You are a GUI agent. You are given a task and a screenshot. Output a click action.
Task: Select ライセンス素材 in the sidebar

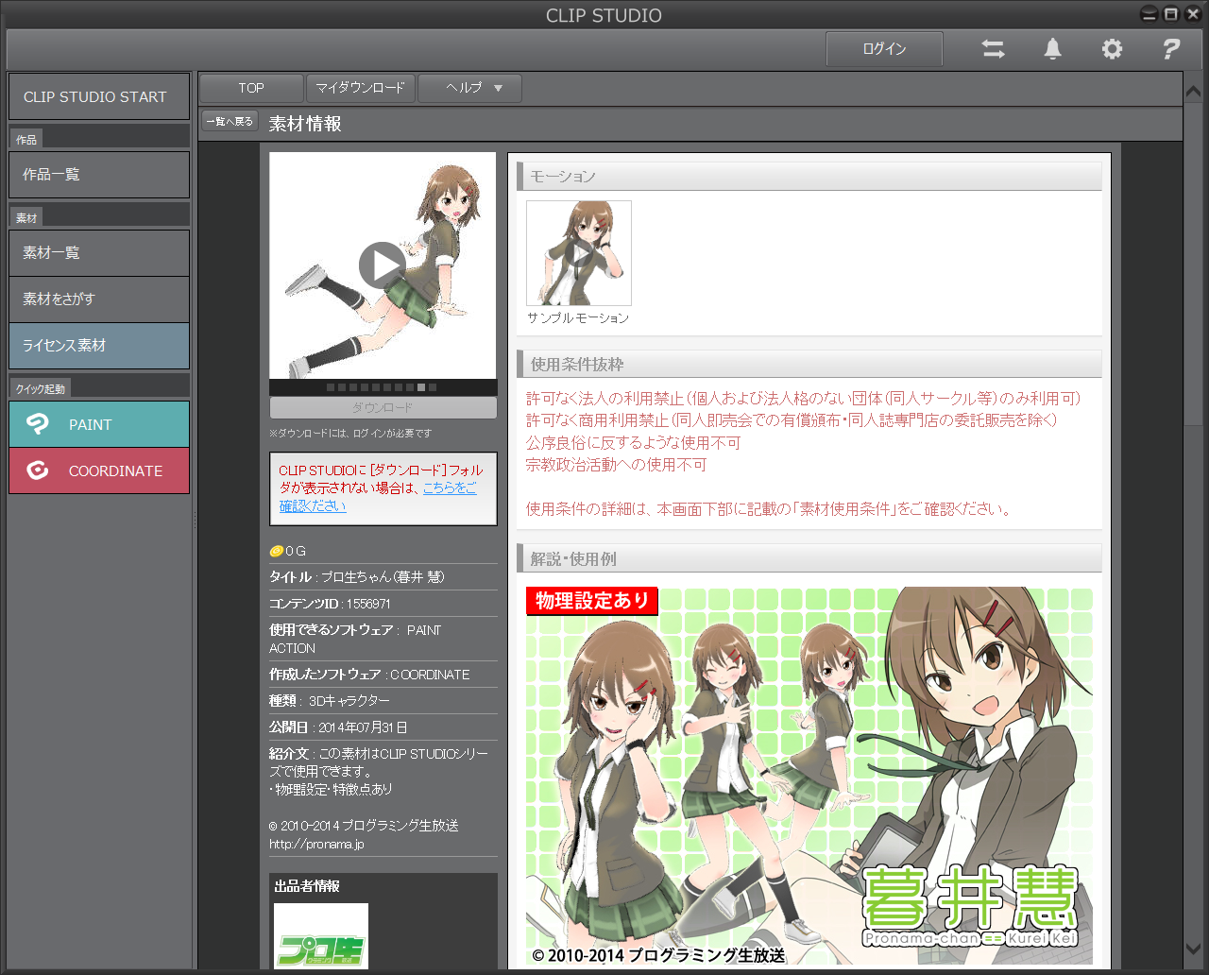coord(99,346)
